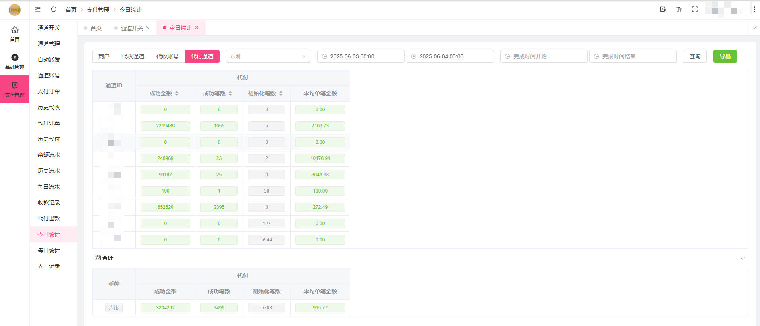Open 基础管理 section icon
This screenshot has height=326, width=760.
[15, 62]
